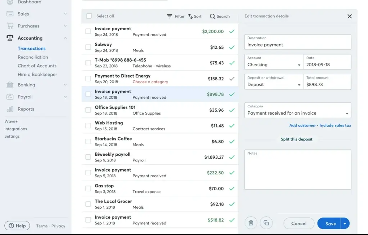Delete this transaction using the trash icon
This screenshot has height=235, width=368.
click(251, 223)
